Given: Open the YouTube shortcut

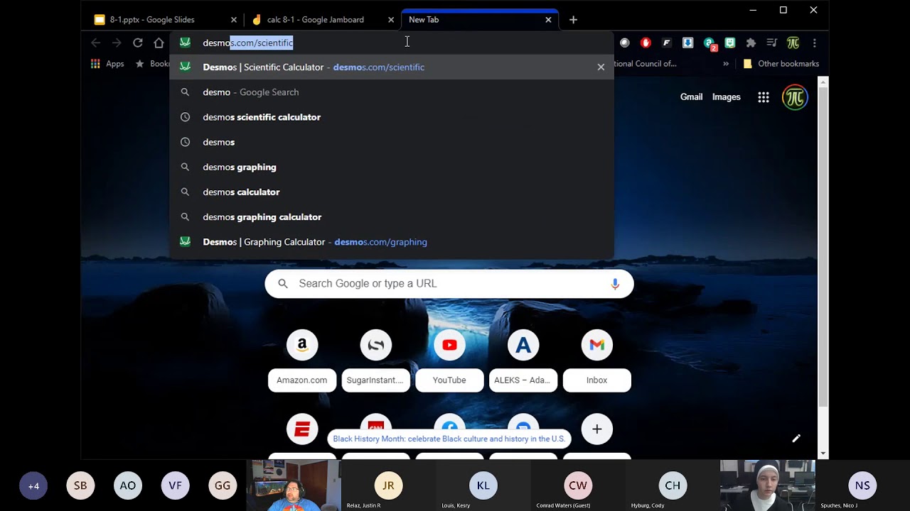Looking at the screenshot, I should point(449,362).
